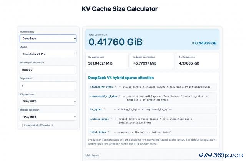The width and height of the screenshot is (246, 161).
Task: Open the Model dropdown showing DeepSeek V4 Pro
Action: coord(48,54)
